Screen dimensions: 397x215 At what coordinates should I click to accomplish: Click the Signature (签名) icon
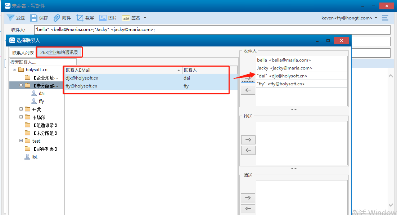tap(126, 18)
